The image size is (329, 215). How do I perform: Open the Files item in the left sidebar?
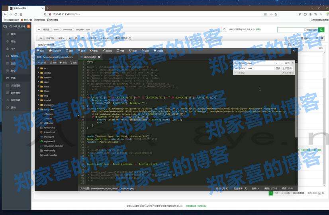[x=13, y=78]
